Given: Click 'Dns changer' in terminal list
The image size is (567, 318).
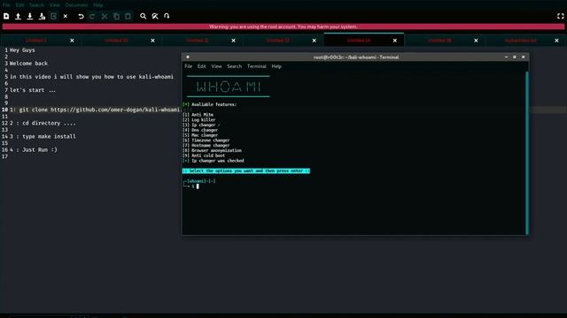Looking at the screenshot, I should [x=205, y=130].
